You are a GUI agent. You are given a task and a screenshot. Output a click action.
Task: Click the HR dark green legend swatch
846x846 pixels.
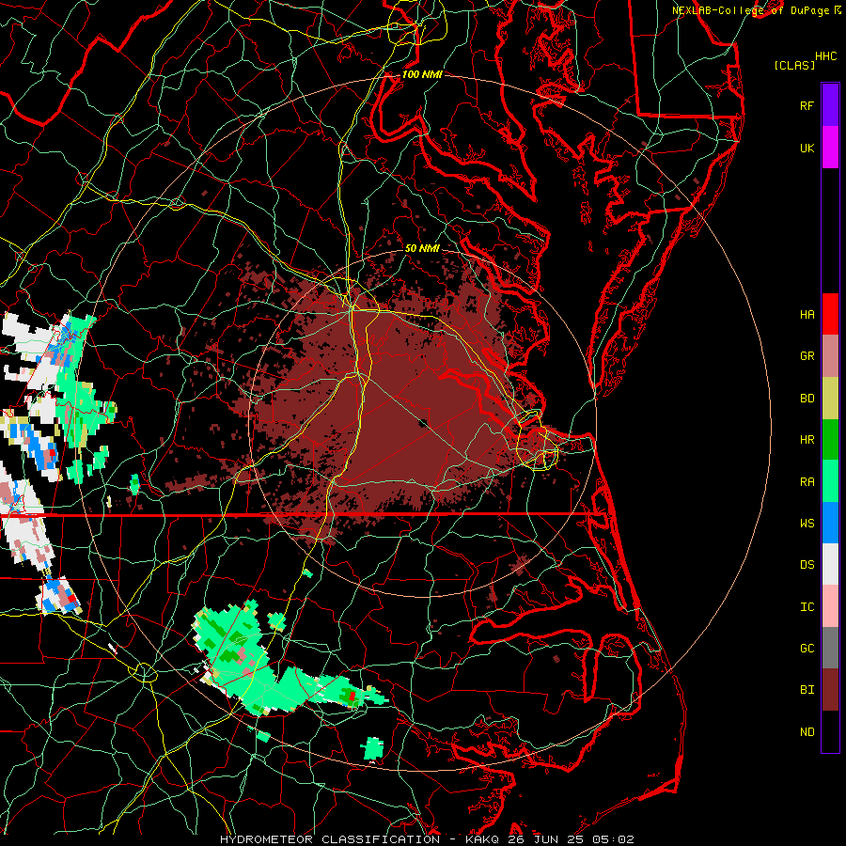coord(830,440)
